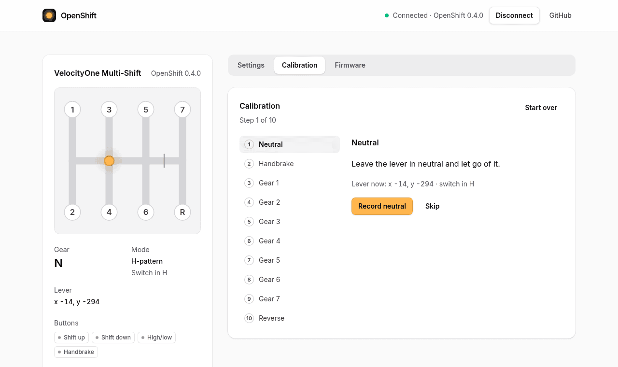
Task: Switch to the Settings tab
Action: coord(251,65)
